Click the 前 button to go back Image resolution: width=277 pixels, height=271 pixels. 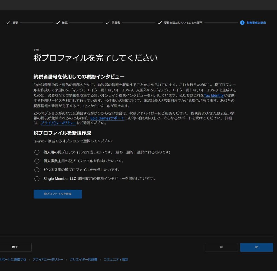(x=221, y=247)
